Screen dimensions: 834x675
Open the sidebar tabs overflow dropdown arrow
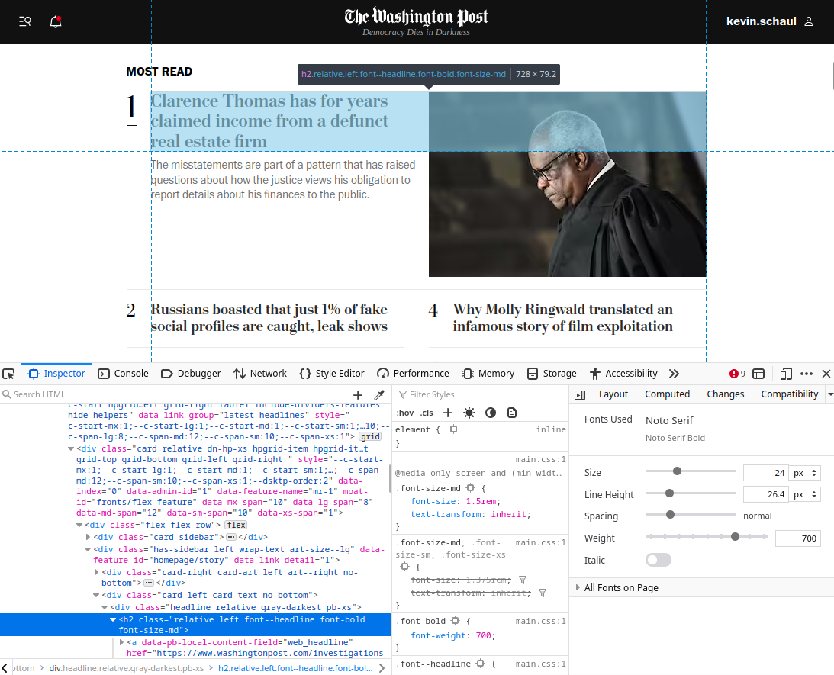pyautogui.click(x=829, y=394)
